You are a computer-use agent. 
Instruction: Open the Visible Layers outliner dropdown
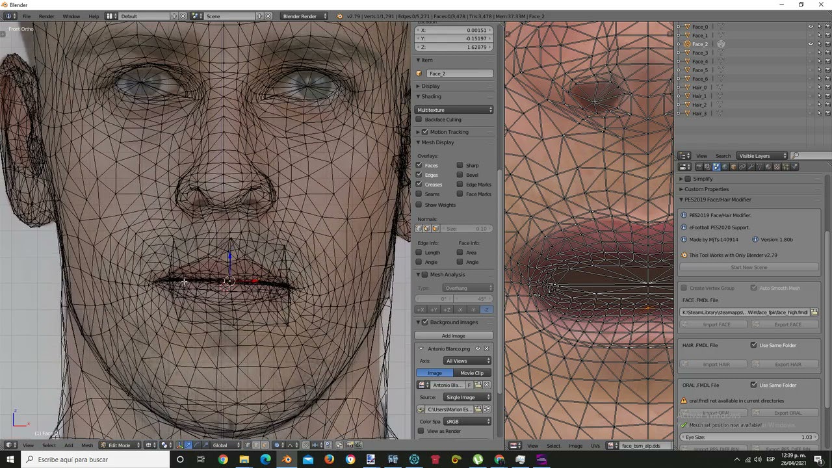click(762, 155)
